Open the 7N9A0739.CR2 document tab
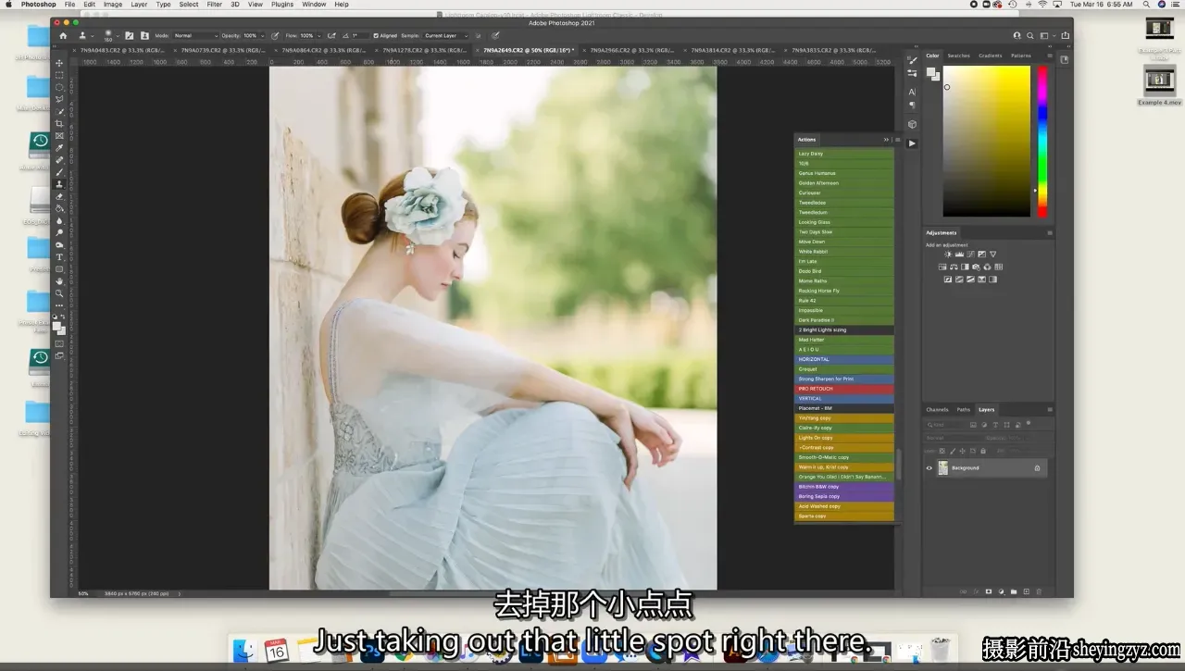 click(x=223, y=50)
